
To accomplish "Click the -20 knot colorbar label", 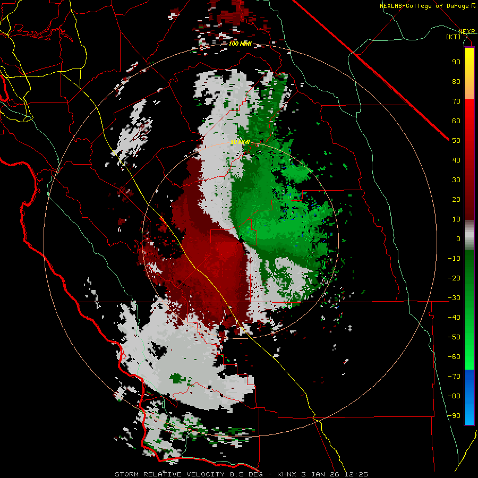I will click(454, 278).
